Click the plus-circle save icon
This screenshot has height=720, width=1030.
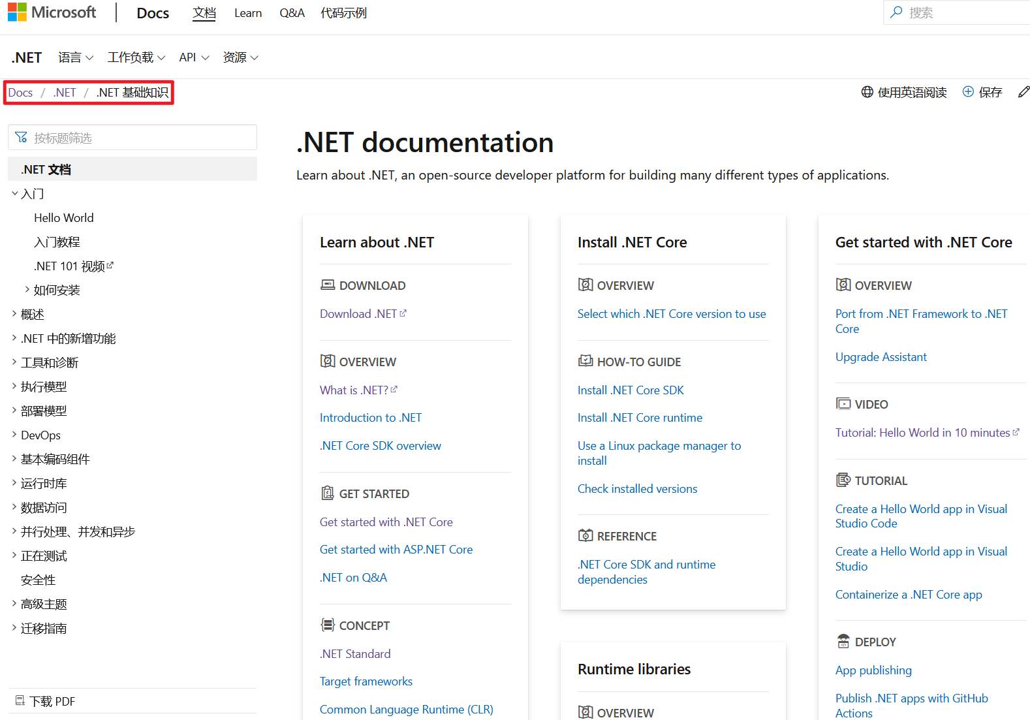point(968,92)
